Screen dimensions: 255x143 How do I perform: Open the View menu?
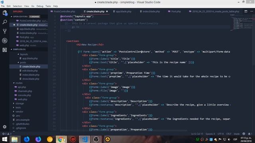[27, 6]
